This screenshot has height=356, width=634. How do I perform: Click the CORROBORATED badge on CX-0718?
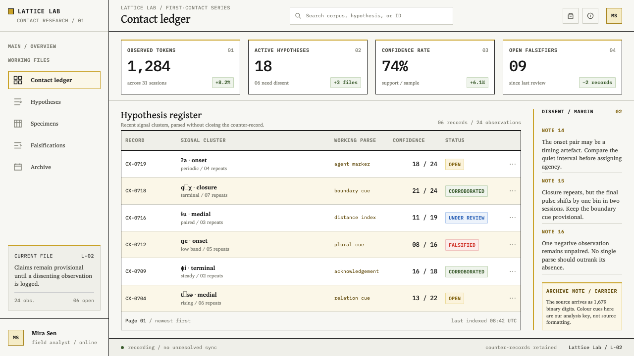(467, 191)
